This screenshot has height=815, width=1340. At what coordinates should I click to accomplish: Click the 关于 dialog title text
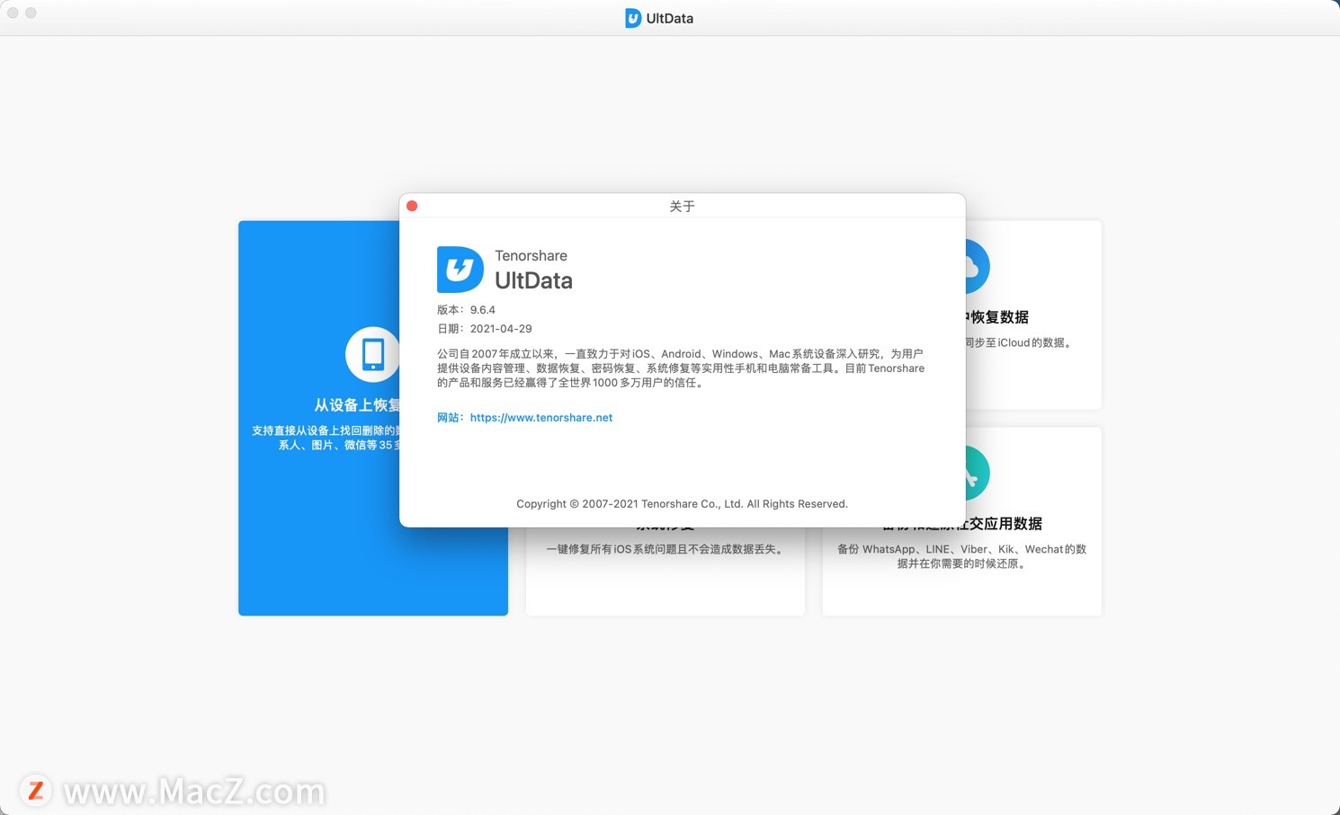682,207
